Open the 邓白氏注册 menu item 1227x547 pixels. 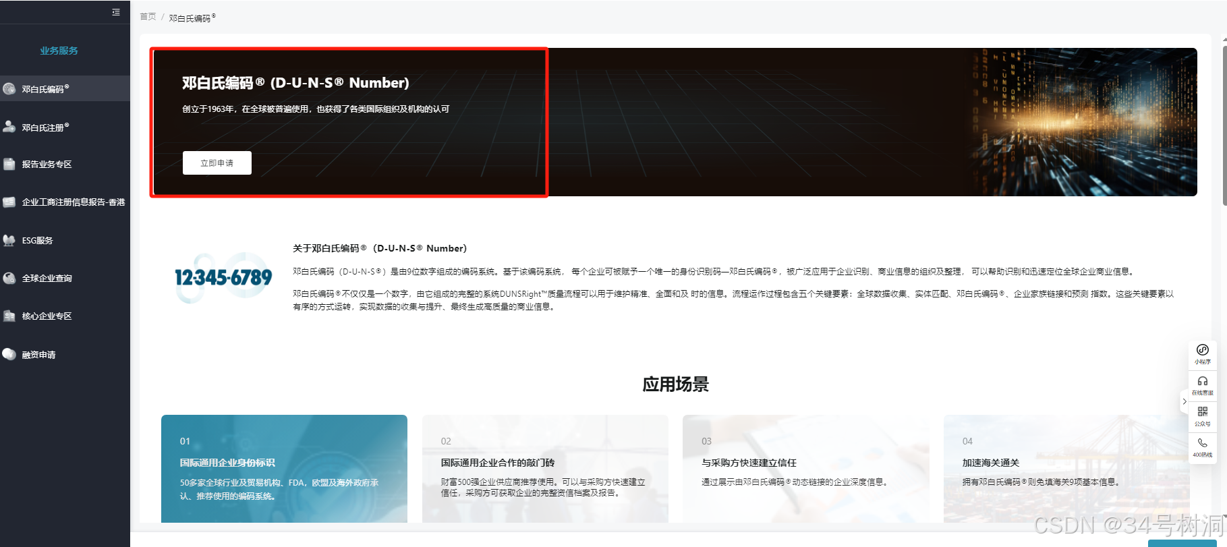click(x=65, y=127)
